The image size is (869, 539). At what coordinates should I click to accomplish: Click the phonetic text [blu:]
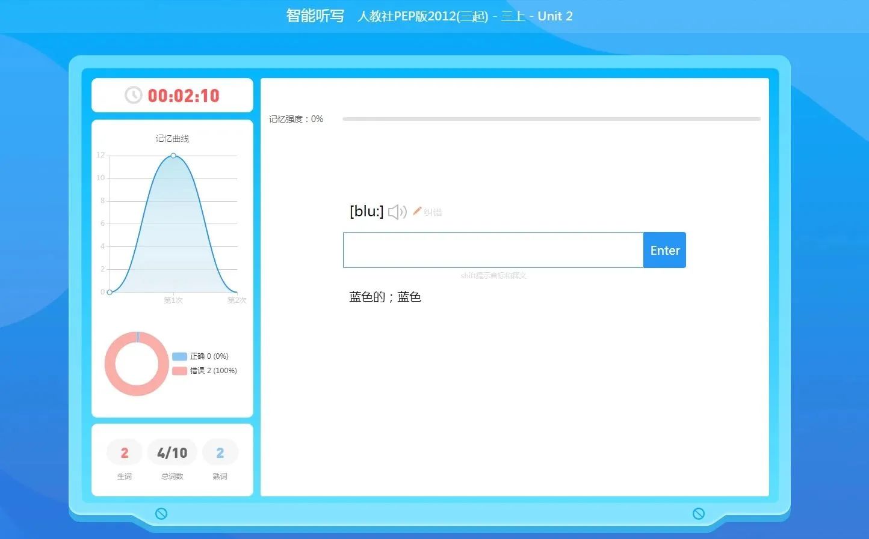[x=366, y=211]
